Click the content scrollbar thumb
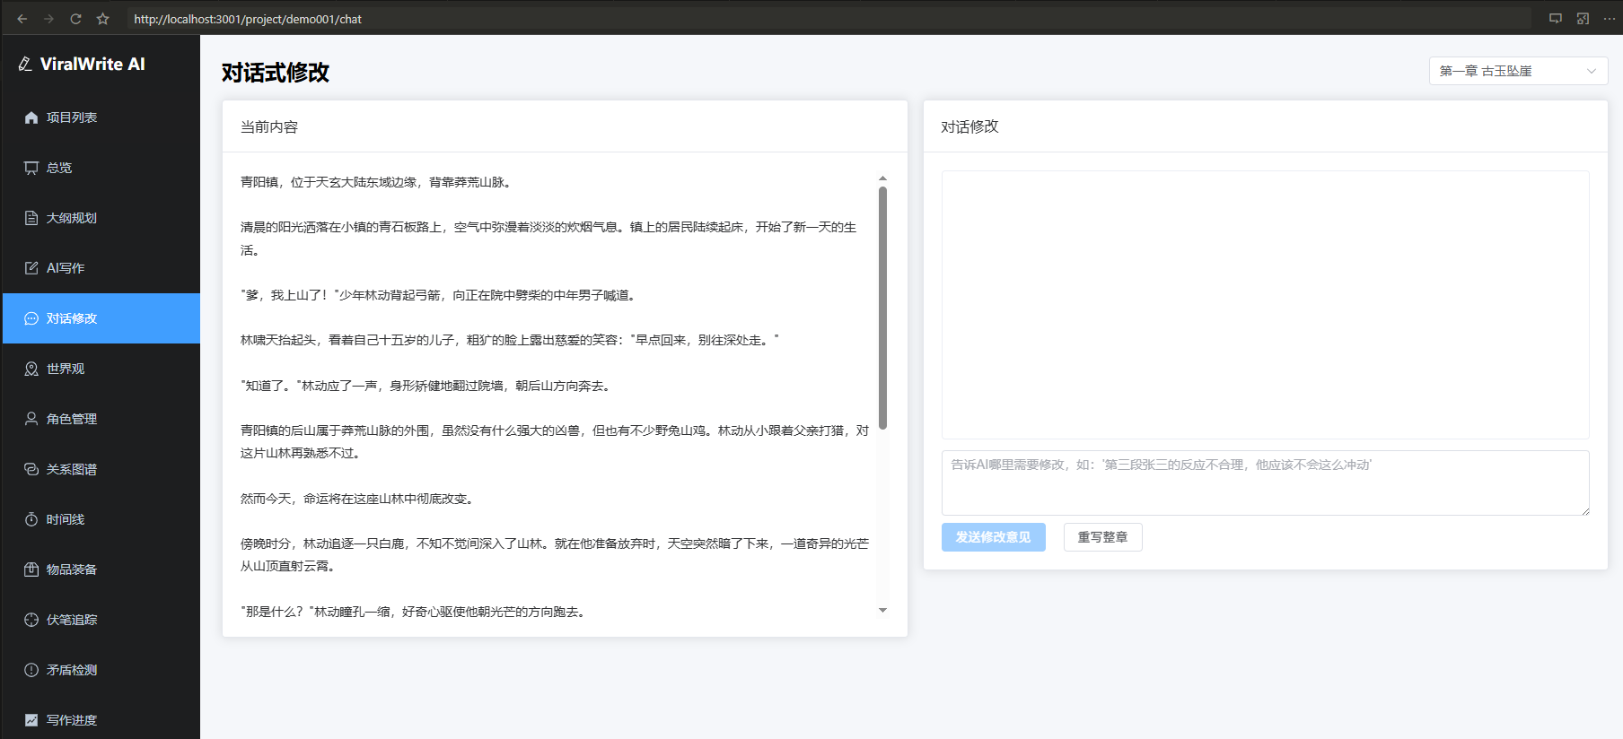Screen dimensions: 1623x739 (x=882, y=308)
